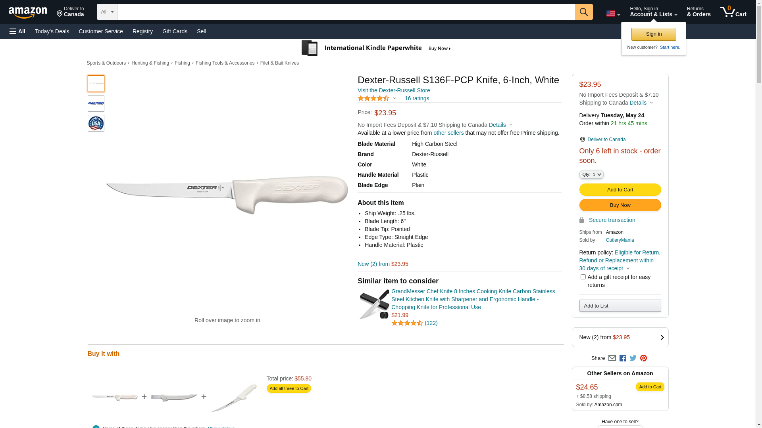Viewport: 762px width, 428px height.
Task: Select the Made in USA thumbnail
Action: point(96,123)
